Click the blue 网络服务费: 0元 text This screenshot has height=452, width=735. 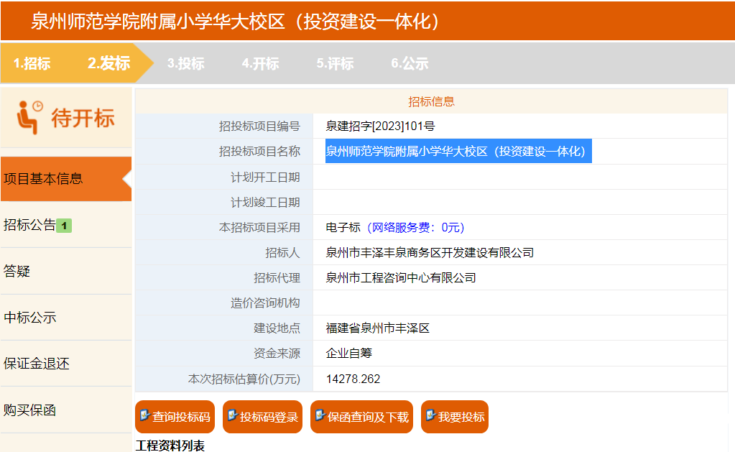coord(415,227)
